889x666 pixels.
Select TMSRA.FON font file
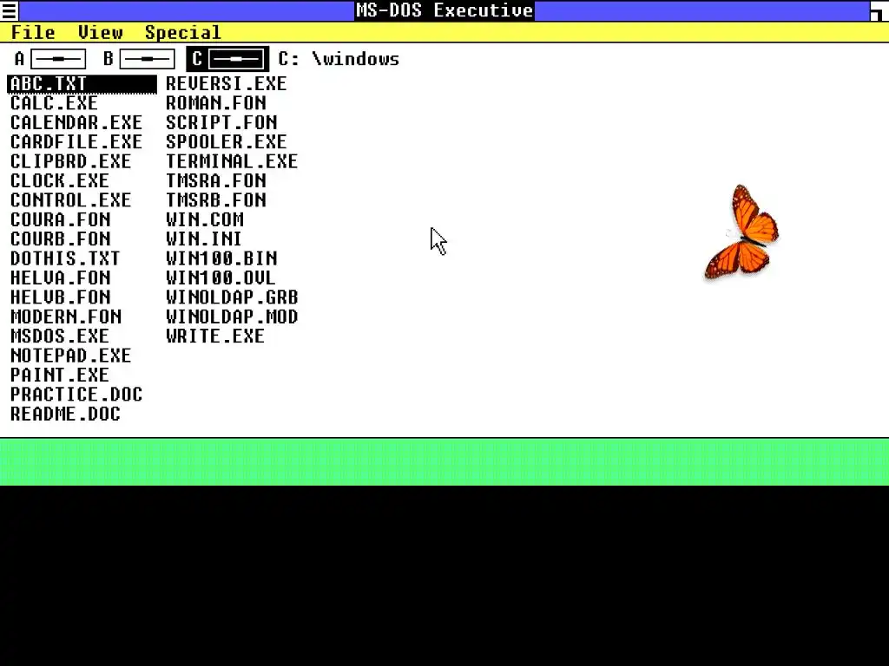coord(216,180)
